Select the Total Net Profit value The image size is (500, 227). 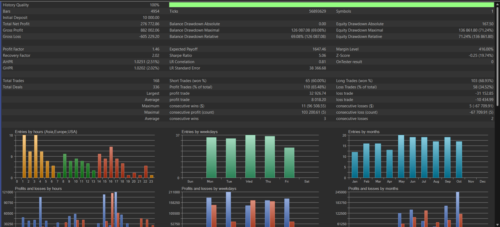tap(150, 24)
